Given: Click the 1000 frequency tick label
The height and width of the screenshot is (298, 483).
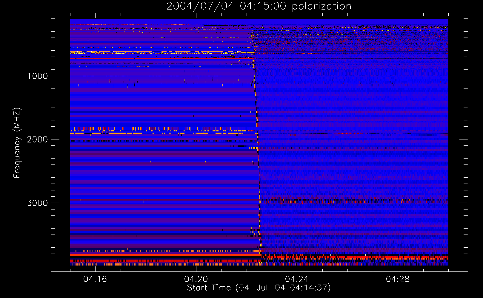Looking at the screenshot, I should [x=37, y=76].
